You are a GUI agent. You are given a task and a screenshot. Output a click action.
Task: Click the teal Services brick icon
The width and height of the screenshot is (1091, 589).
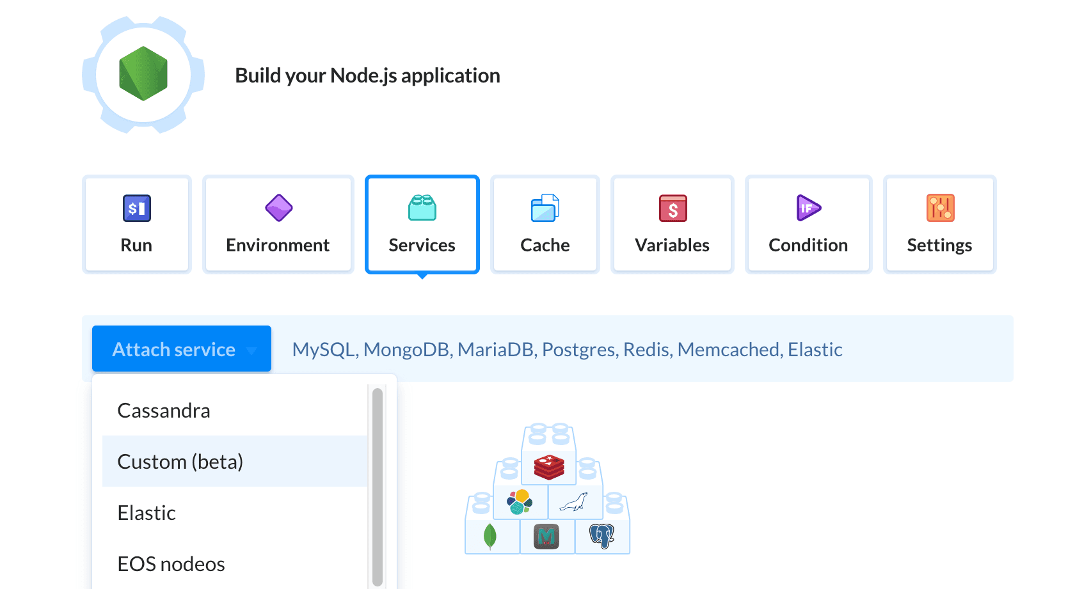tap(422, 208)
